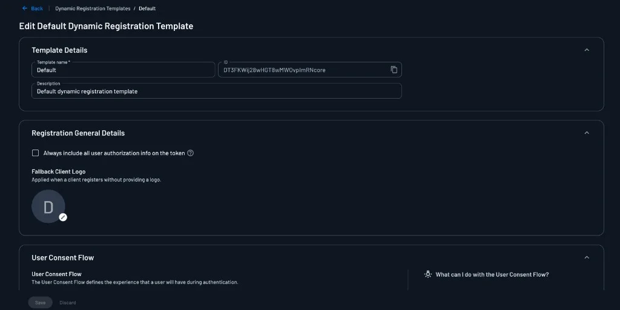
Task: Click What can I do with User Consent Flow
Action: [492, 274]
